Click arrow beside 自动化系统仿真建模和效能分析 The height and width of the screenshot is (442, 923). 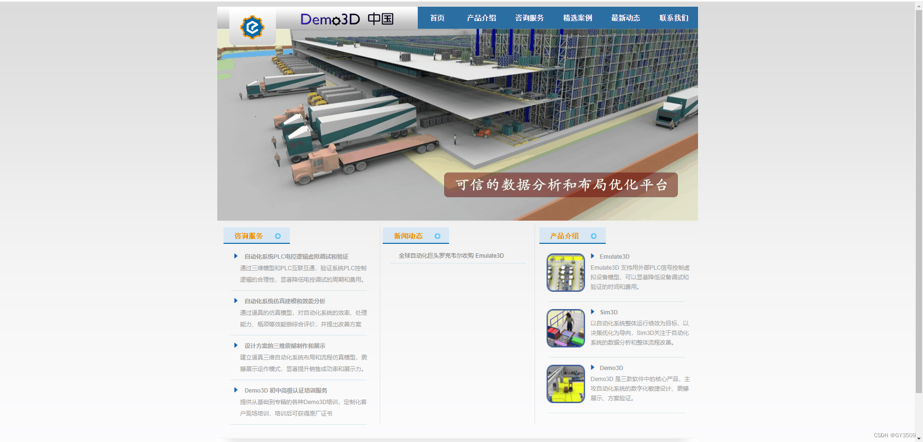pos(236,301)
